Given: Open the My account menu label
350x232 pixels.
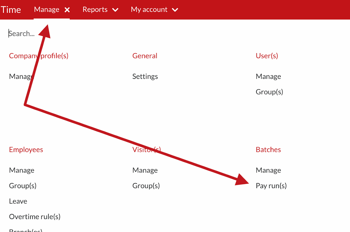Looking at the screenshot, I should tap(149, 10).
